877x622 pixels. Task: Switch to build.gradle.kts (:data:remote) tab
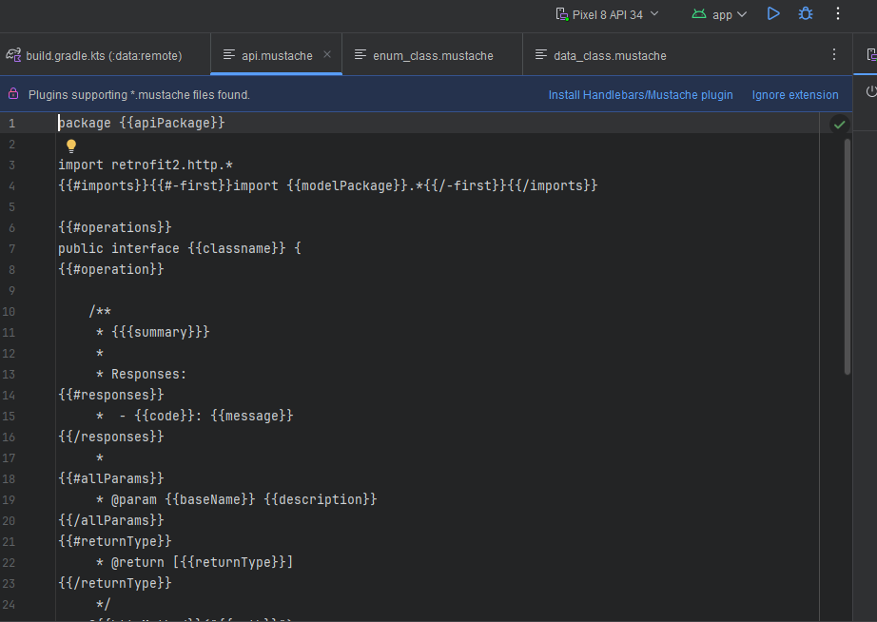(104, 55)
